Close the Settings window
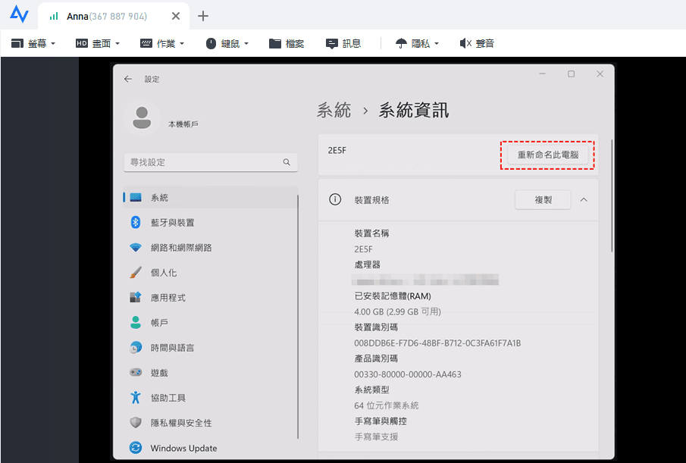The height and width of the screenshot is (463, 686). [600, 74]
